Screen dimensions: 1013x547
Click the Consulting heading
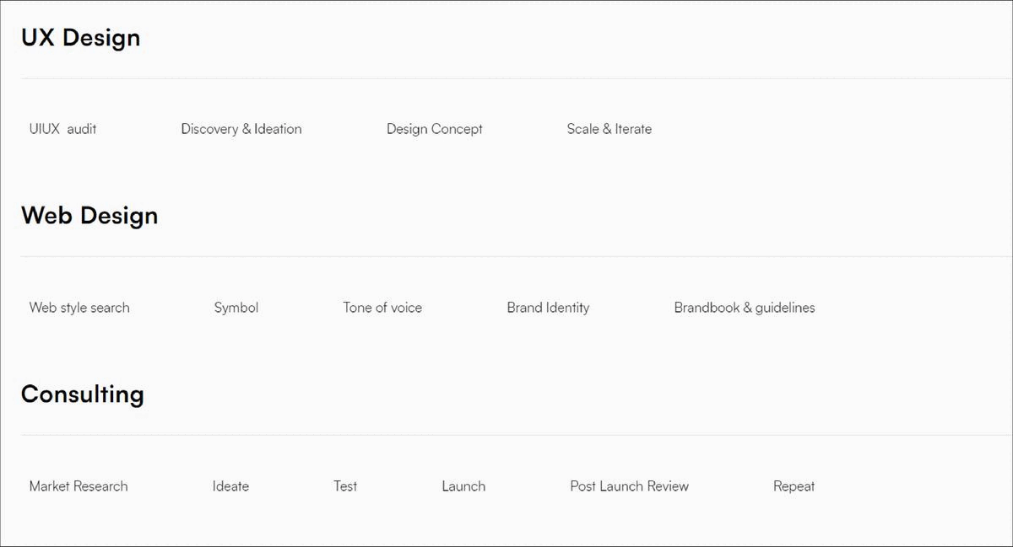(83, 394)
